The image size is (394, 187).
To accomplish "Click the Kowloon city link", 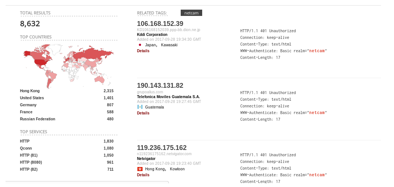I will (x=177, y=169).
